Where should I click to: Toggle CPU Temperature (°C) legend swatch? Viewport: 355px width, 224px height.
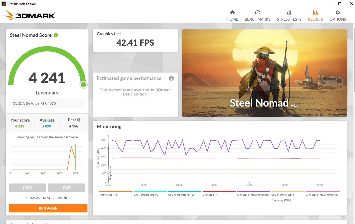pyautogui.click(x=150, y=191)
